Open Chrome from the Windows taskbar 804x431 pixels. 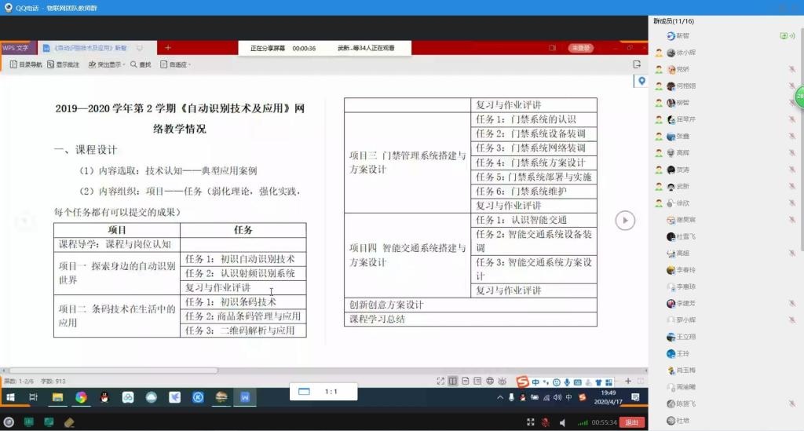coord(81,397)
